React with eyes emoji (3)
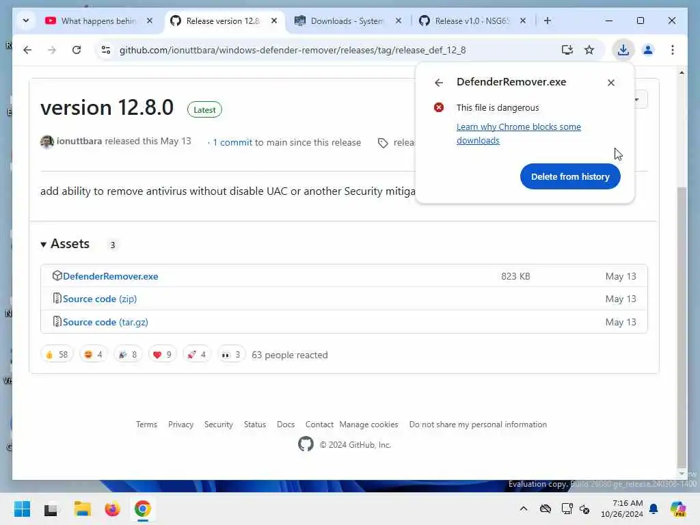The height and width of the screenshot is (525, 700). coord(231,355)
